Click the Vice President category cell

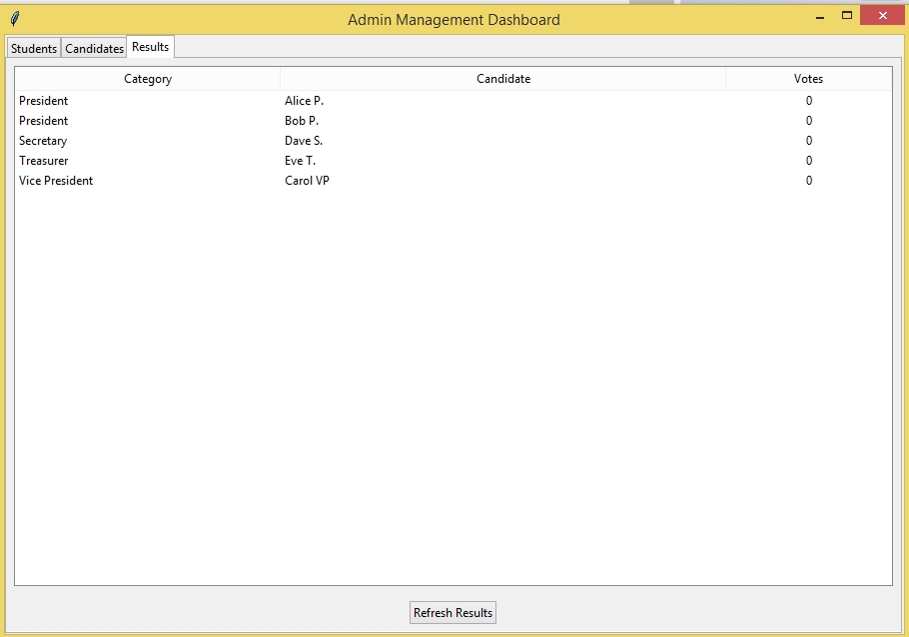tap(56, 181)
